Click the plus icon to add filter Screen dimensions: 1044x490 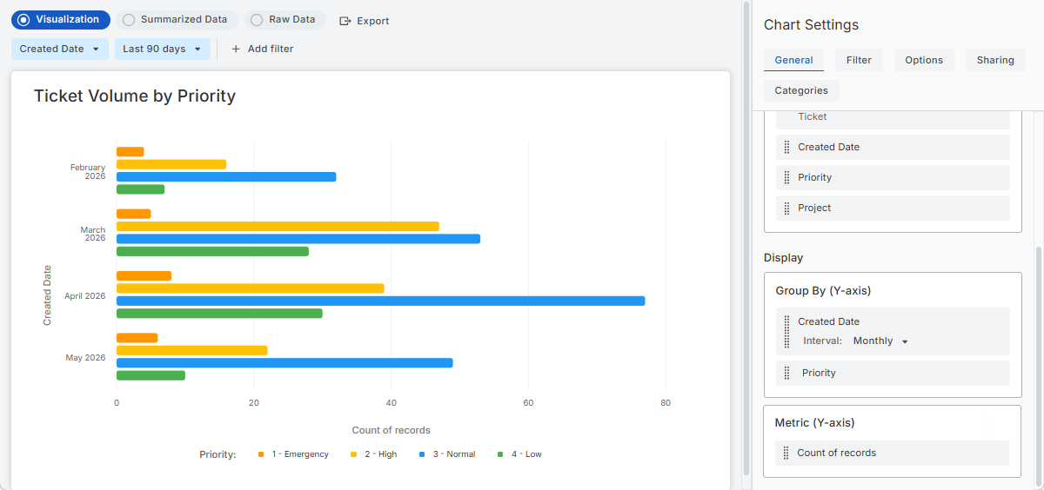[236, 49]
